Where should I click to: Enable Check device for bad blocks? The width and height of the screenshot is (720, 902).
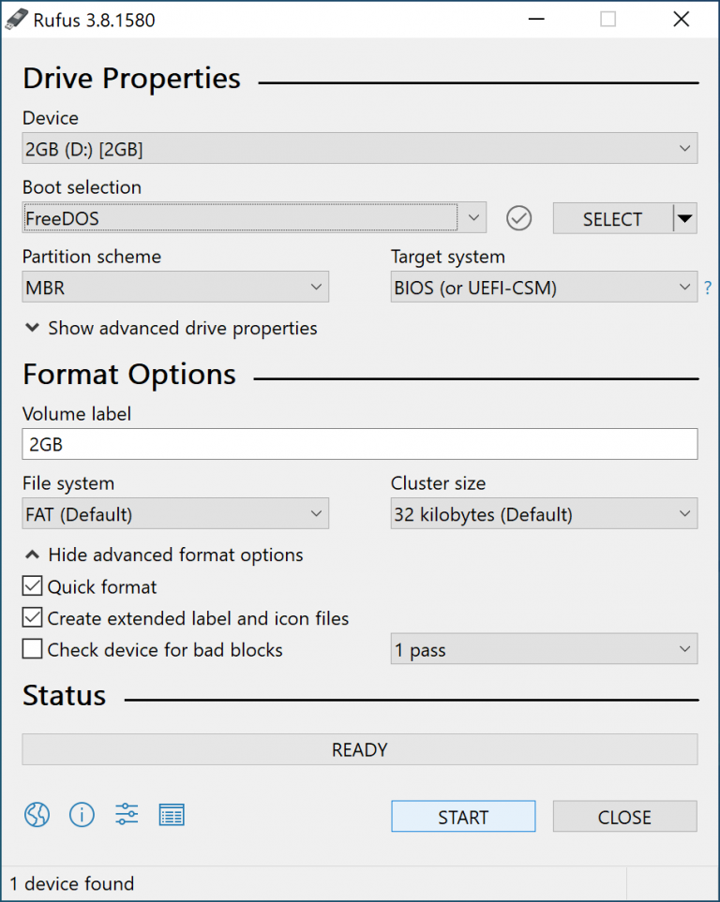click(x=32, y=649)
